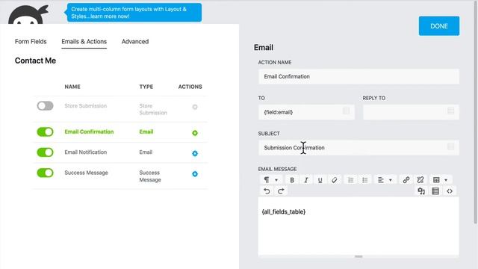Switch to code view in editor
This screenshot has height=269, width=478.
pyautogui.click(x=450, y=191)
